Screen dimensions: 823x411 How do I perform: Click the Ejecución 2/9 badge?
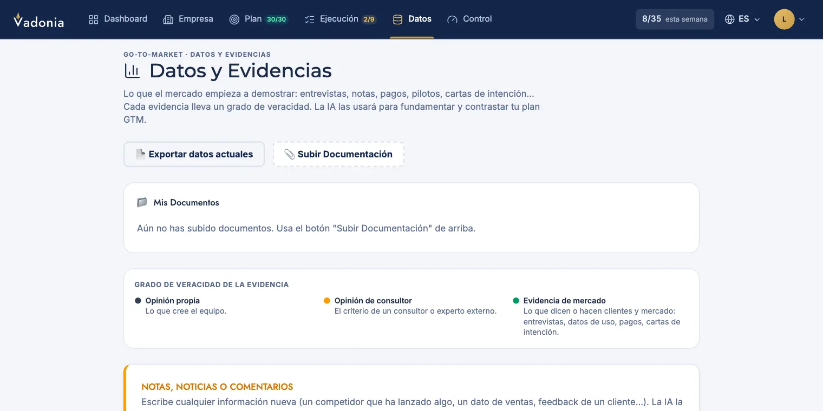[369, 19]
